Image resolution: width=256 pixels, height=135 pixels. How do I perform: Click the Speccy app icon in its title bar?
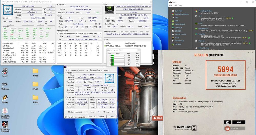(170, 2)
